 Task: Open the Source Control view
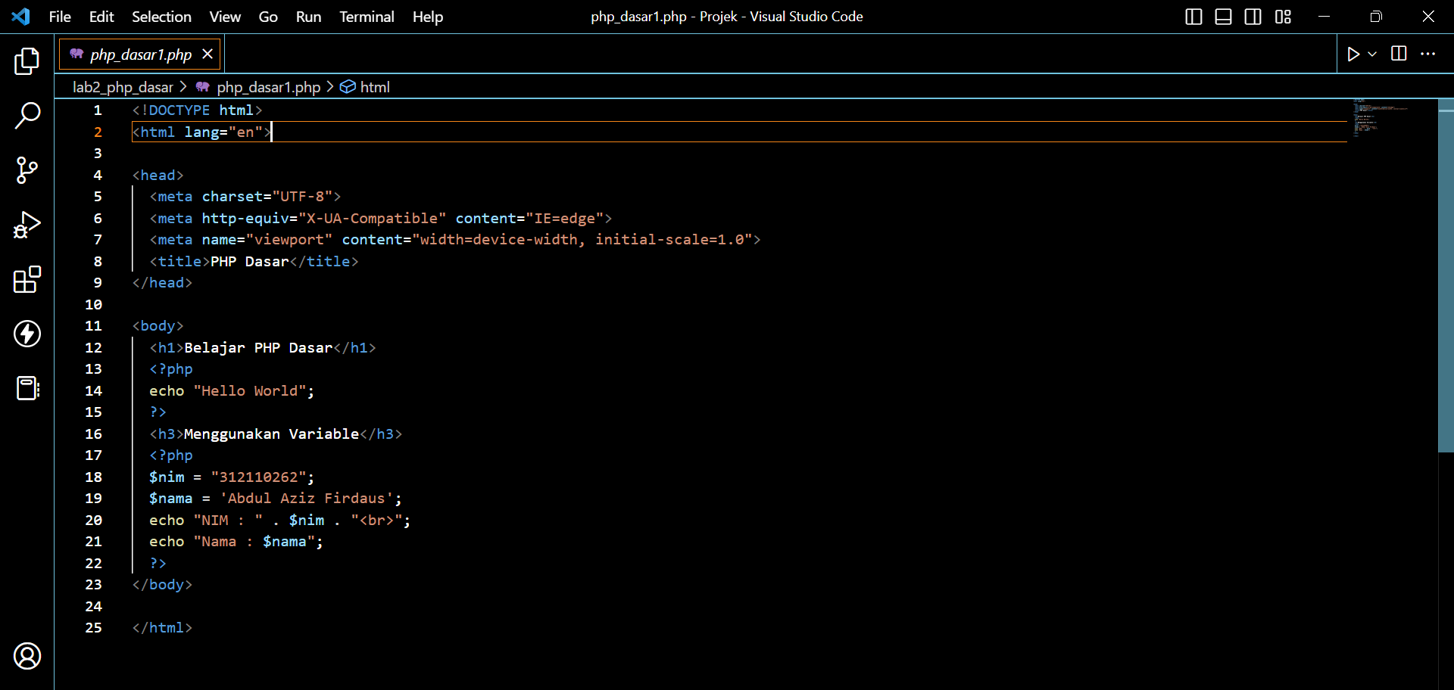pos(27,170)
